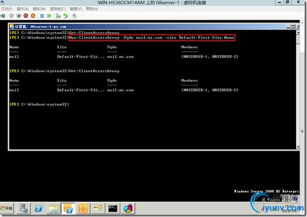The width and height of the screenshot is (307, 217).
Task: Open the 文件(F) menu
Action: pos(7,9)
